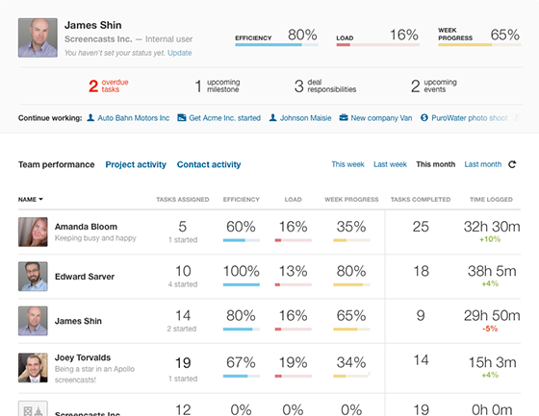The width and height of the screenshot is (539, 416).
Task: Click the header Efficiency 80% progress bar
Action: tap(277, 44)
